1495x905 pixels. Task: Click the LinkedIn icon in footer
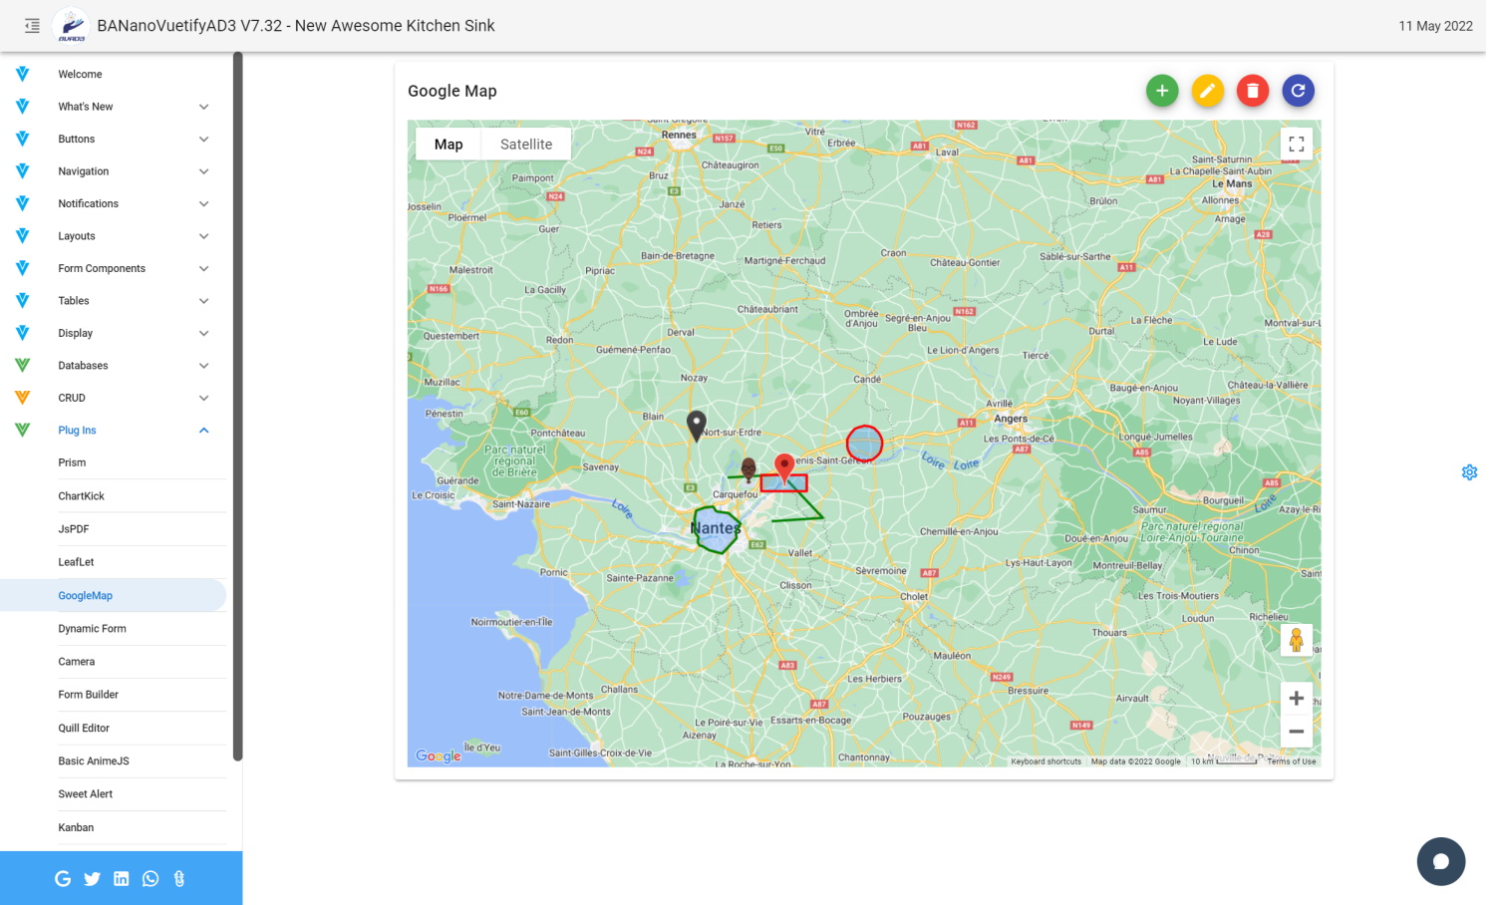point(121,878)
